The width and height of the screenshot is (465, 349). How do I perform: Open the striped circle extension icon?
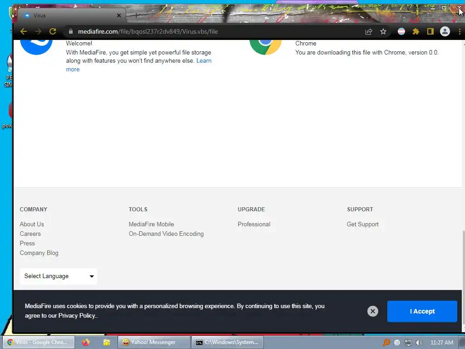click(401, 31)
